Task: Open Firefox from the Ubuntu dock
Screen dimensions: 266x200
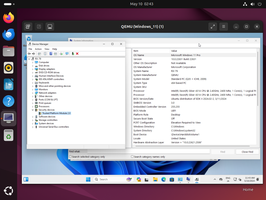Action: pyautogui.click(x=9, y=18)
